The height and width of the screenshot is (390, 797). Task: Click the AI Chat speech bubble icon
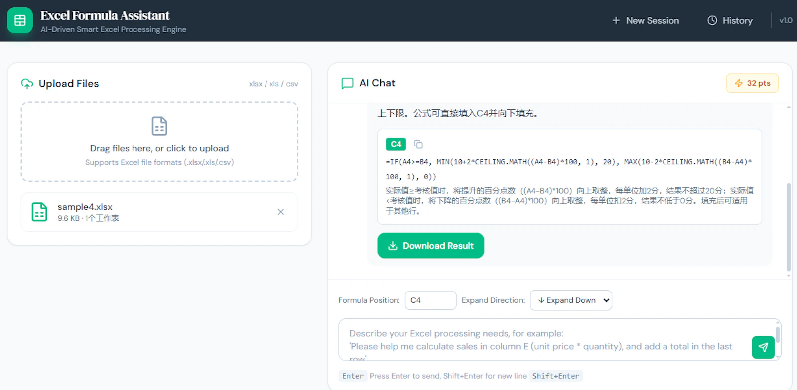[347, 83]
